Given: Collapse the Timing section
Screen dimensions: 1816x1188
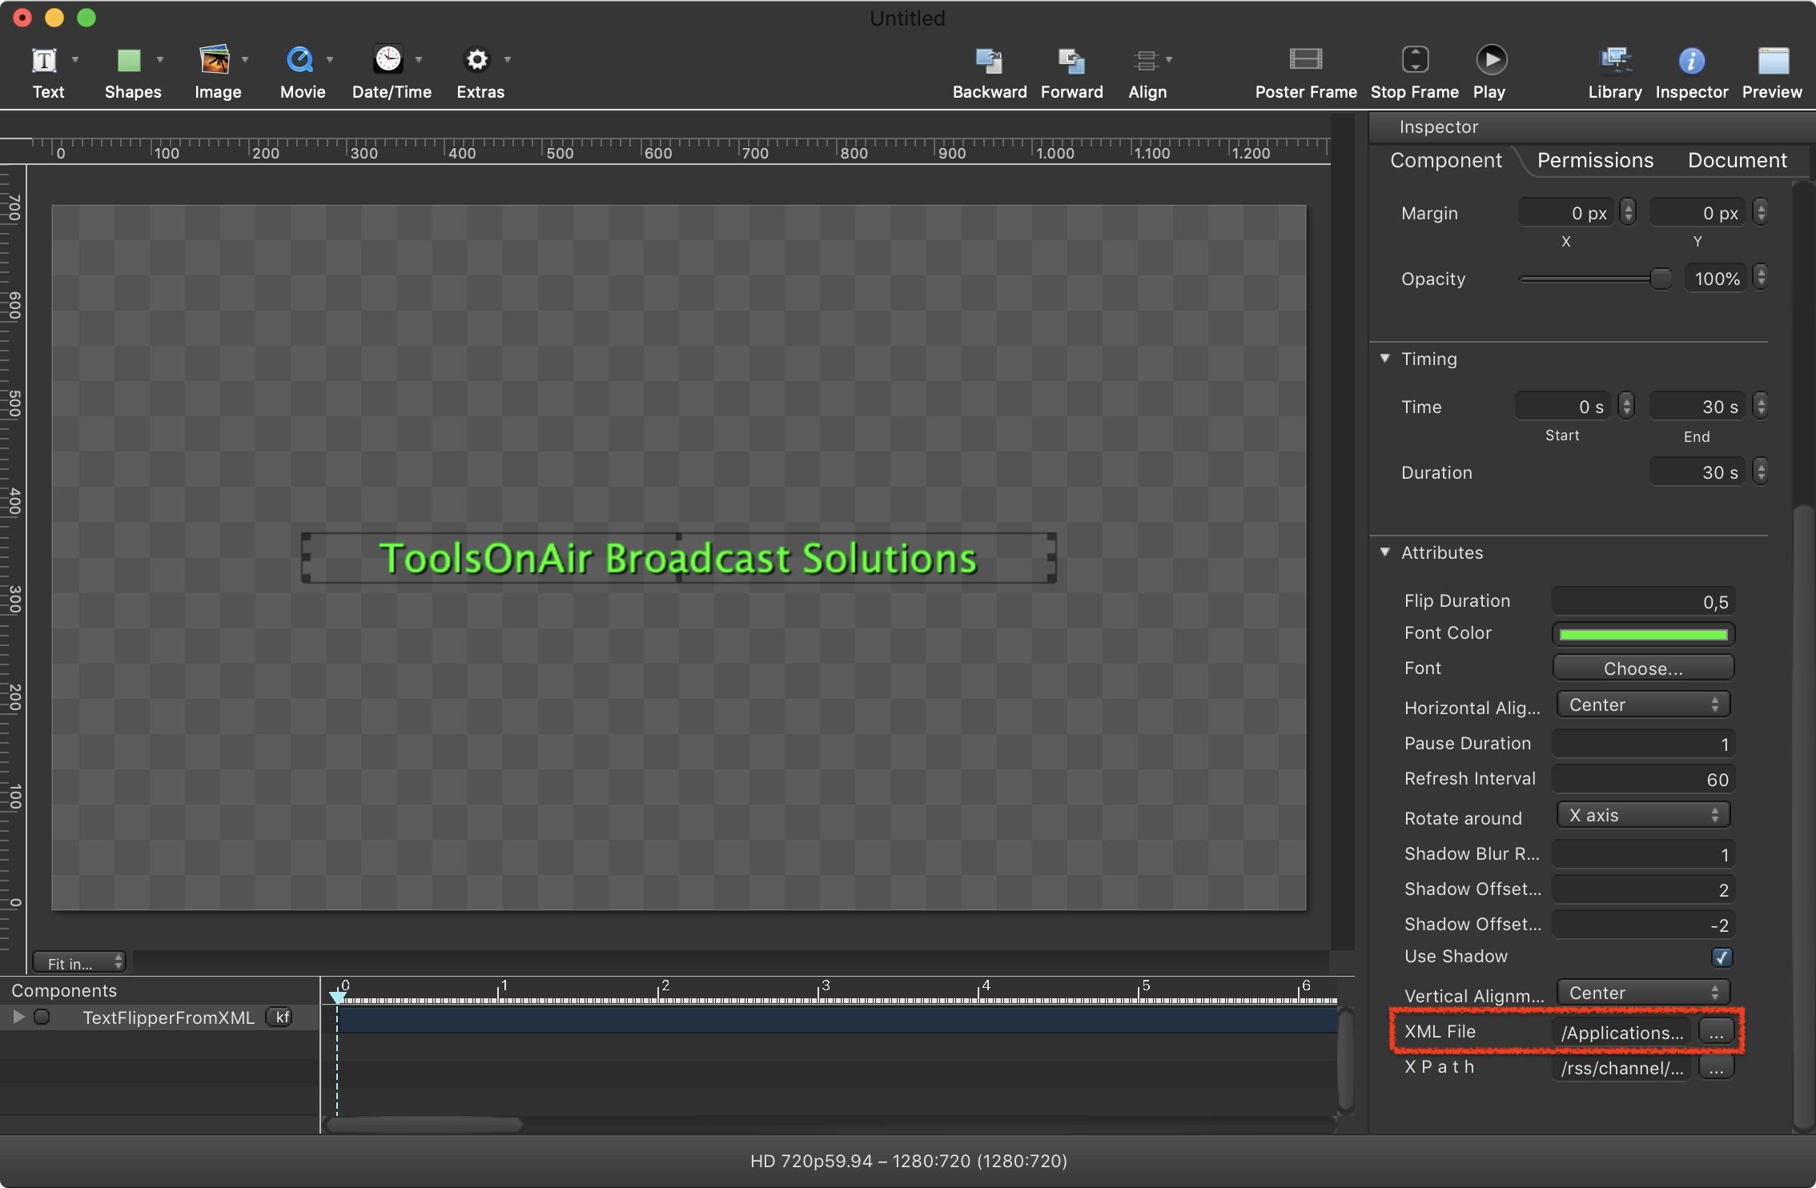Looking at the screenshot, I should [x=1385, y=359].
